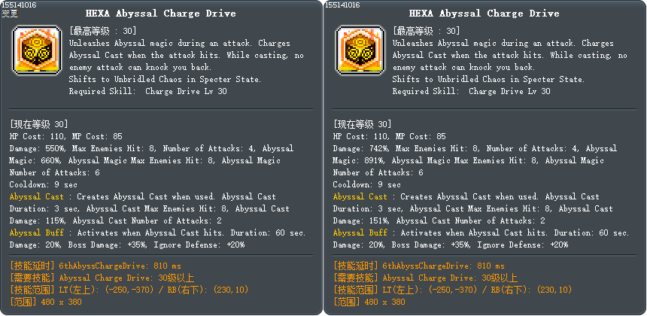Click the 变更 label under the skill ID
The image size is (647, 316).
pyautogui.click(x=11, y=14)
